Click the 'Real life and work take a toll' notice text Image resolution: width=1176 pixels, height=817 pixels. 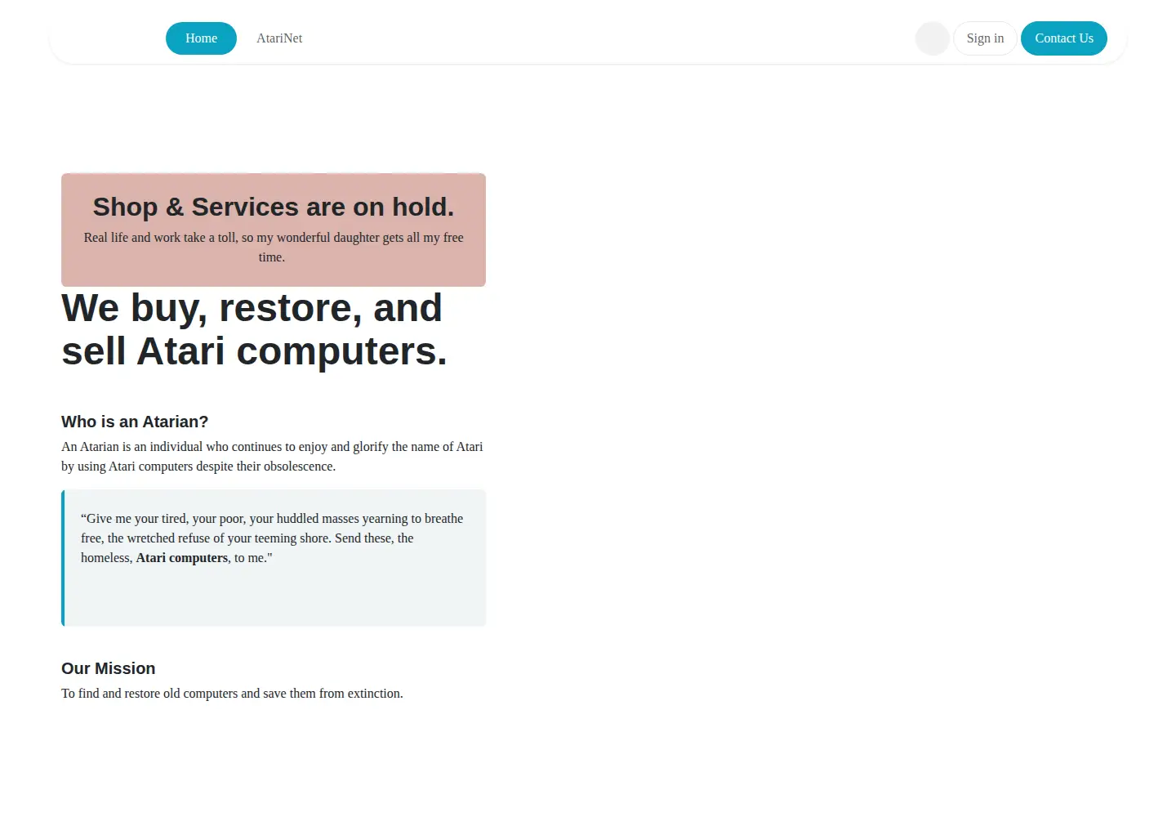coord(274,248)
